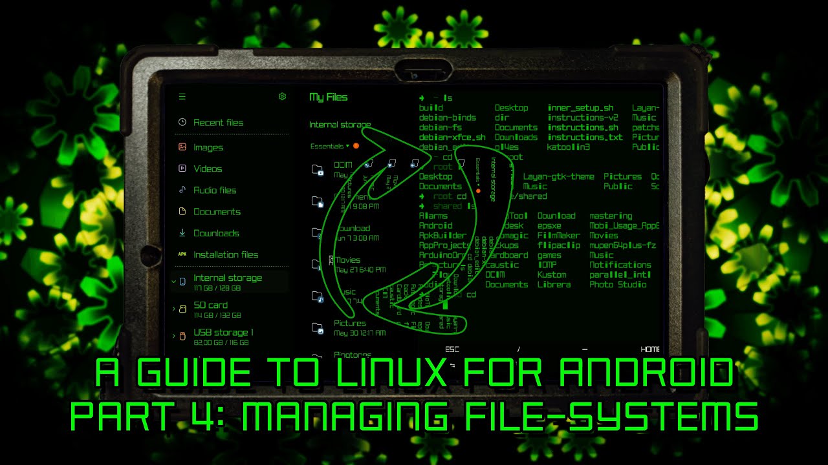Click 'AppProjects' in terminal listing
Viewport: 828px width, 465px height.
445,245
